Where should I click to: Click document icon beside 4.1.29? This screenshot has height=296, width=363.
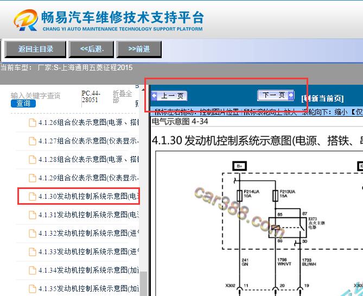(x=33, y=178)
